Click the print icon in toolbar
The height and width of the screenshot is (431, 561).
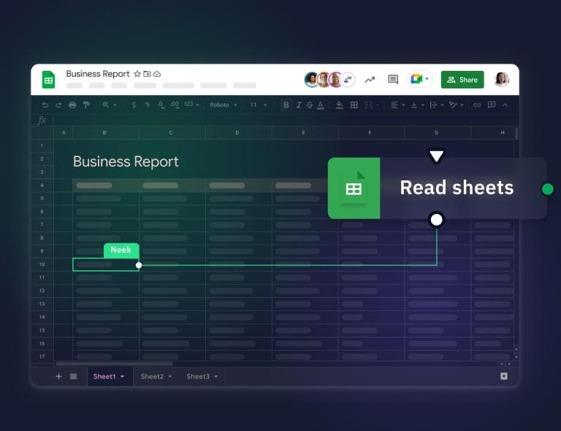pos(72,105)
